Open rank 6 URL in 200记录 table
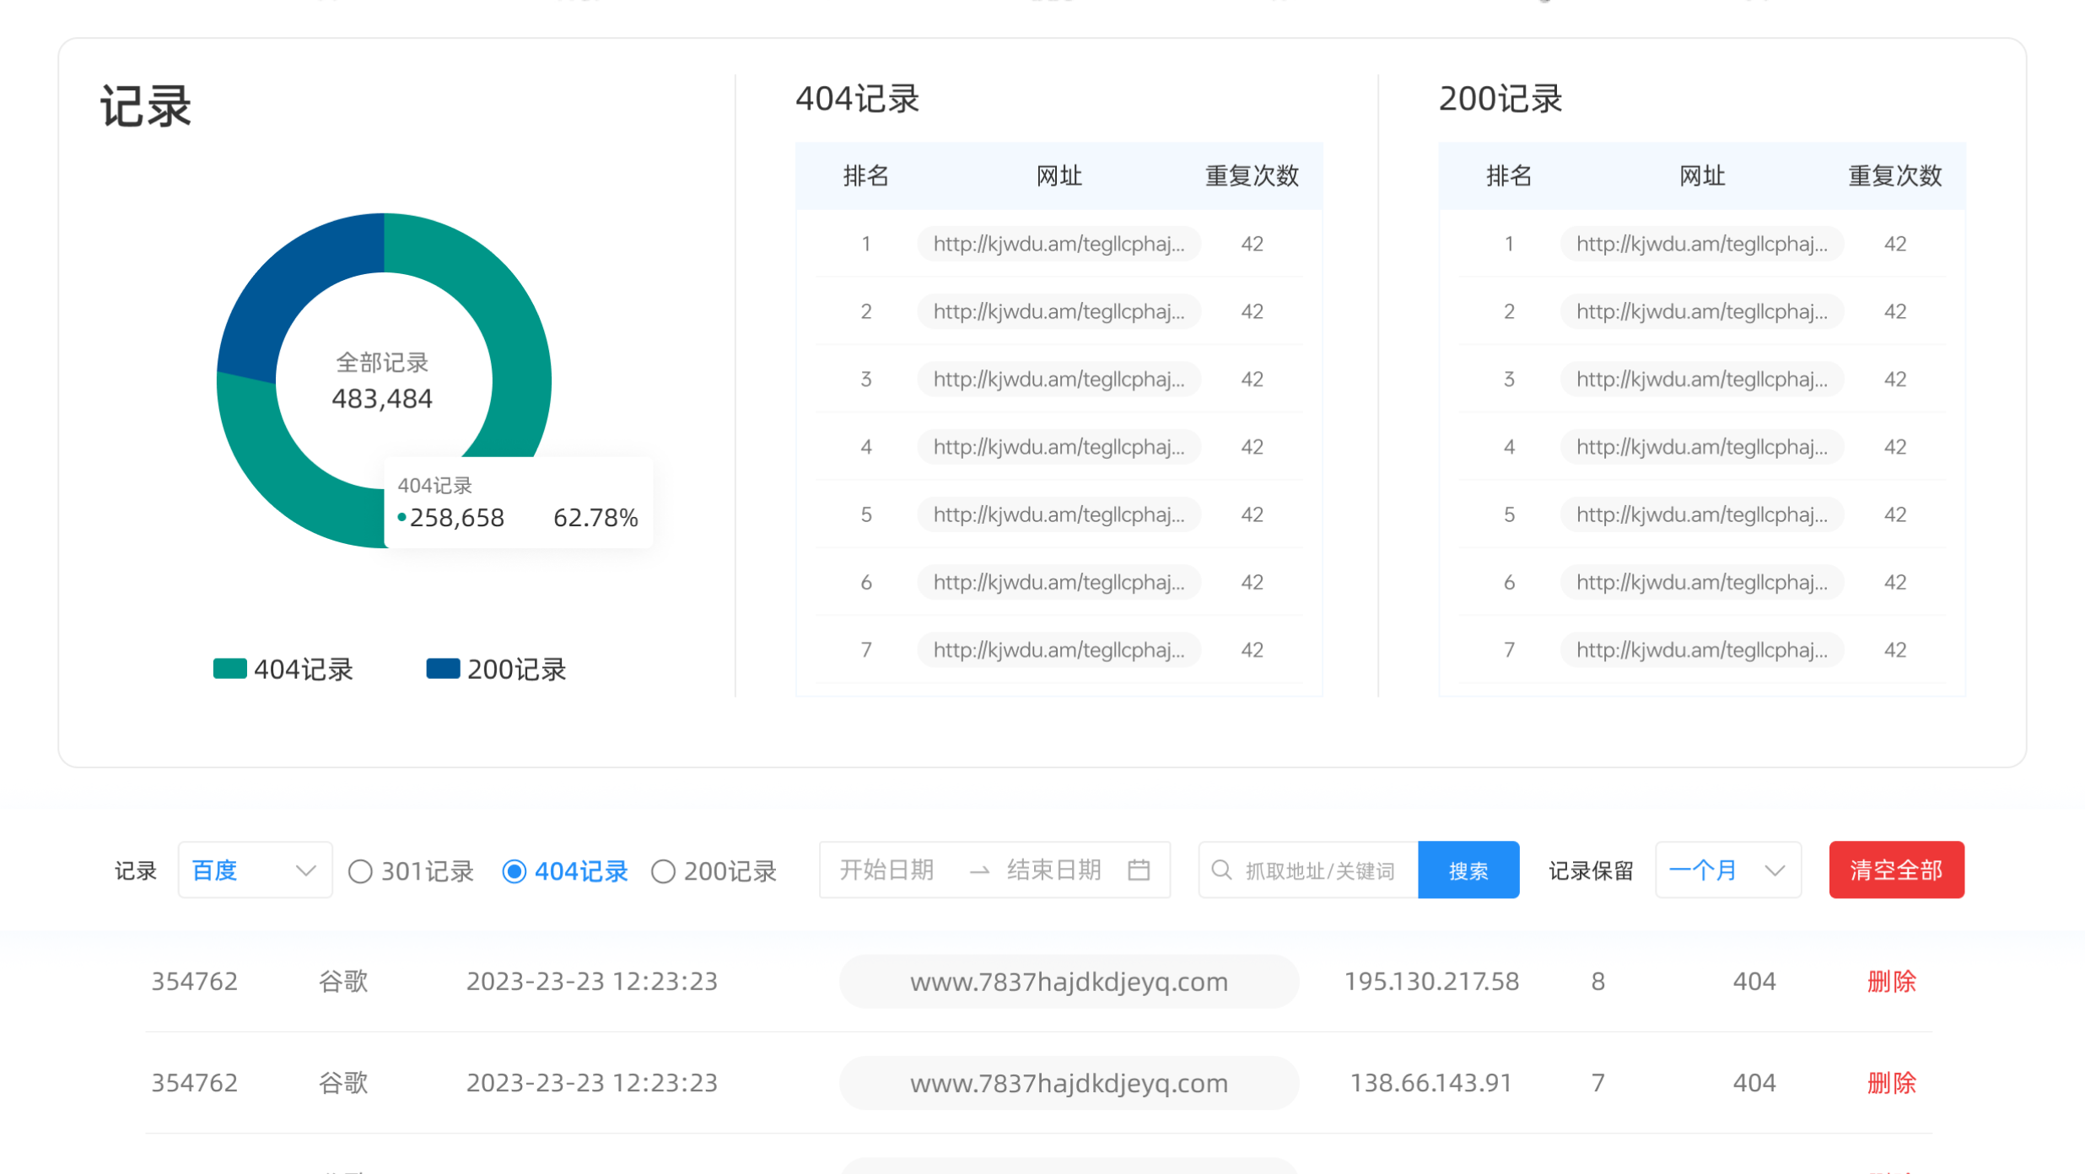The image size is (2085, 1174). point(1702,582)
